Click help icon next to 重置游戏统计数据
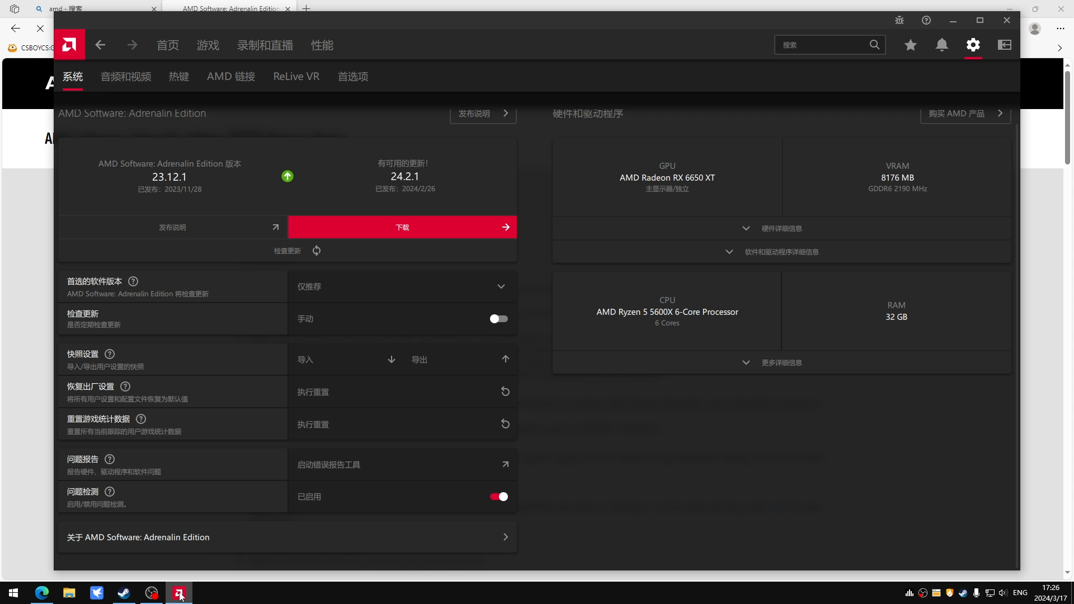This screenshot has height=604, width=1074. tap(141, 419)
